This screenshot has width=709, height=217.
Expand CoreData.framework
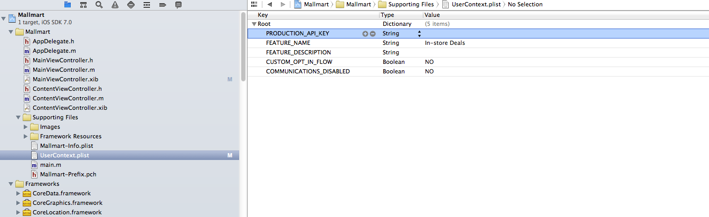point(18,193)
